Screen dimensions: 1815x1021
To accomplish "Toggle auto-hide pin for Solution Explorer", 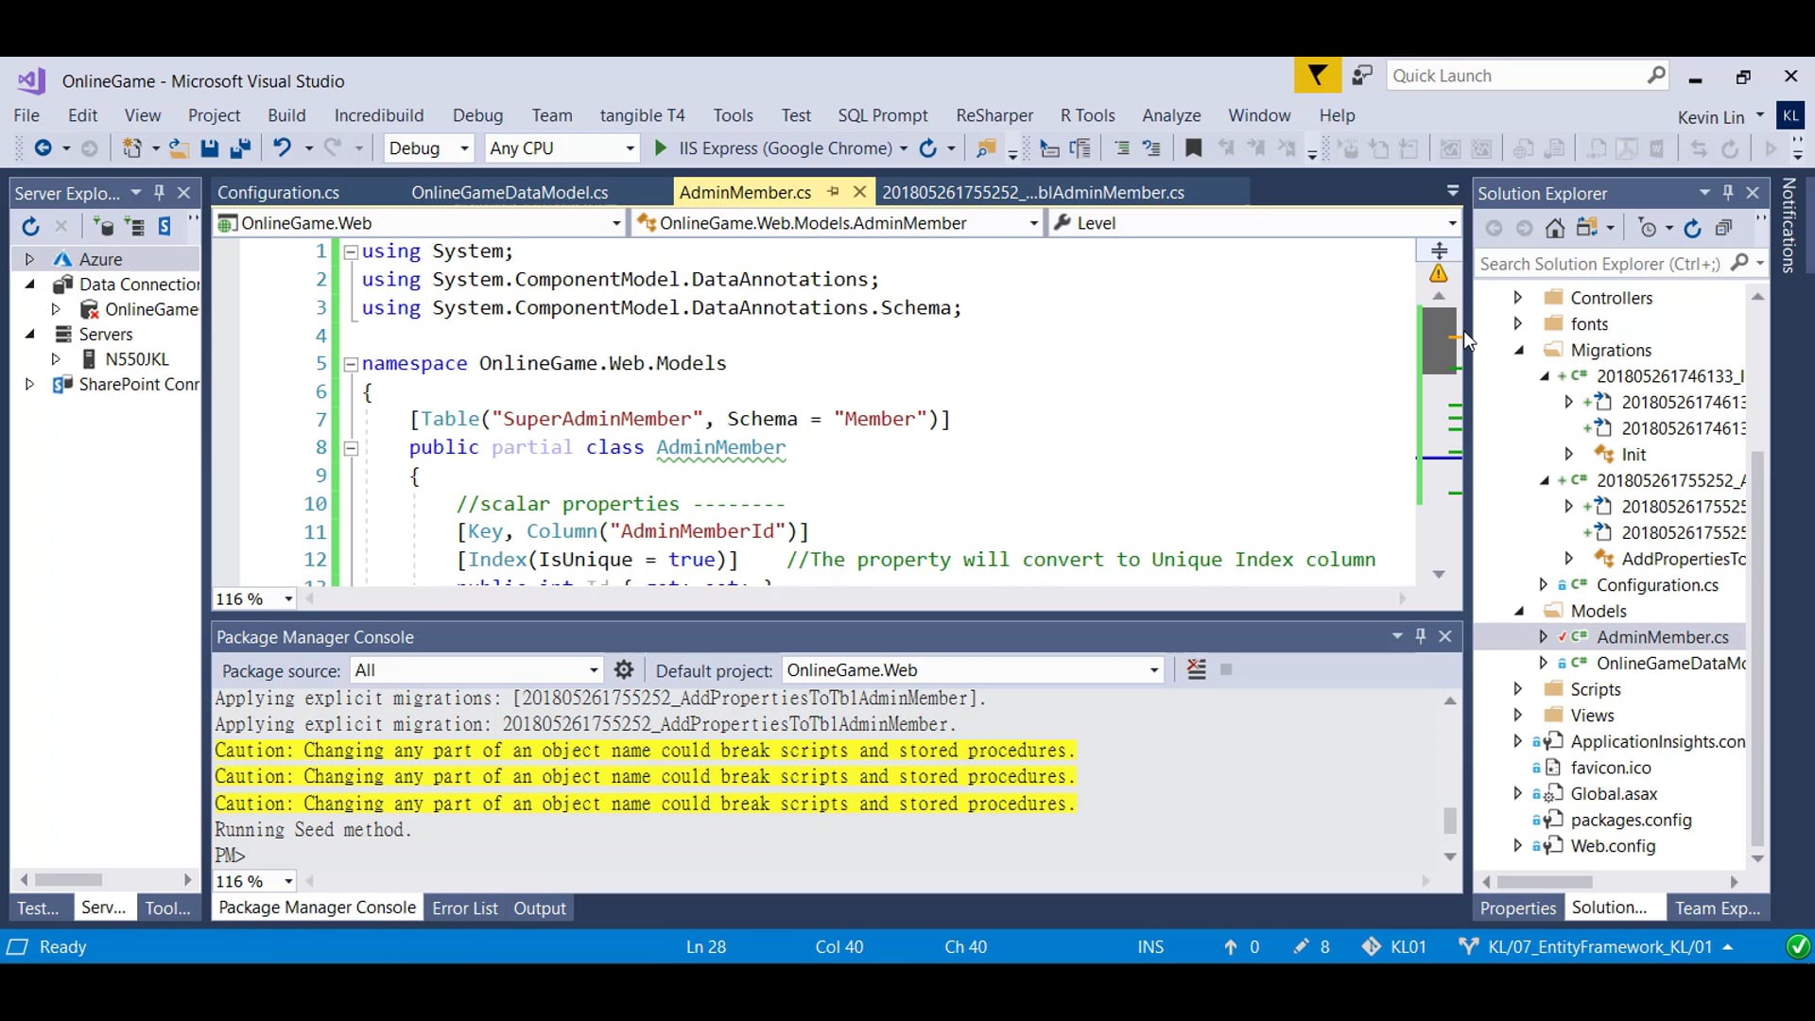I will click(x=1728, y=193).
